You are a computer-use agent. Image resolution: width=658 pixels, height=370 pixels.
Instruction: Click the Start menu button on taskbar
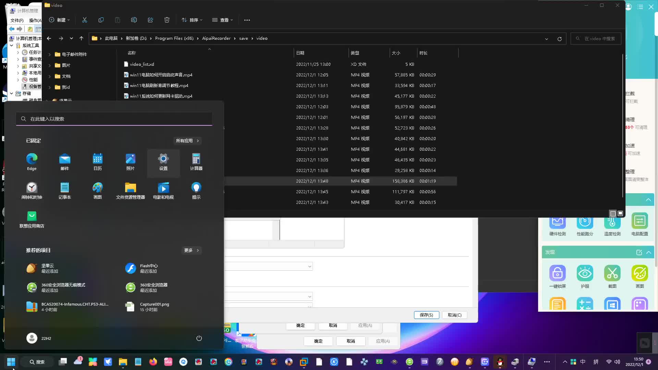point(11,361)
